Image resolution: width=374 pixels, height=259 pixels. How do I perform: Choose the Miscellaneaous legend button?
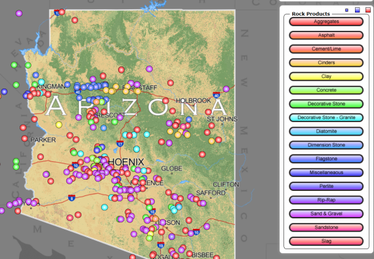click(x=326, y=172)
